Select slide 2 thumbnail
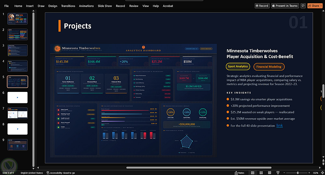 point(18,34)
